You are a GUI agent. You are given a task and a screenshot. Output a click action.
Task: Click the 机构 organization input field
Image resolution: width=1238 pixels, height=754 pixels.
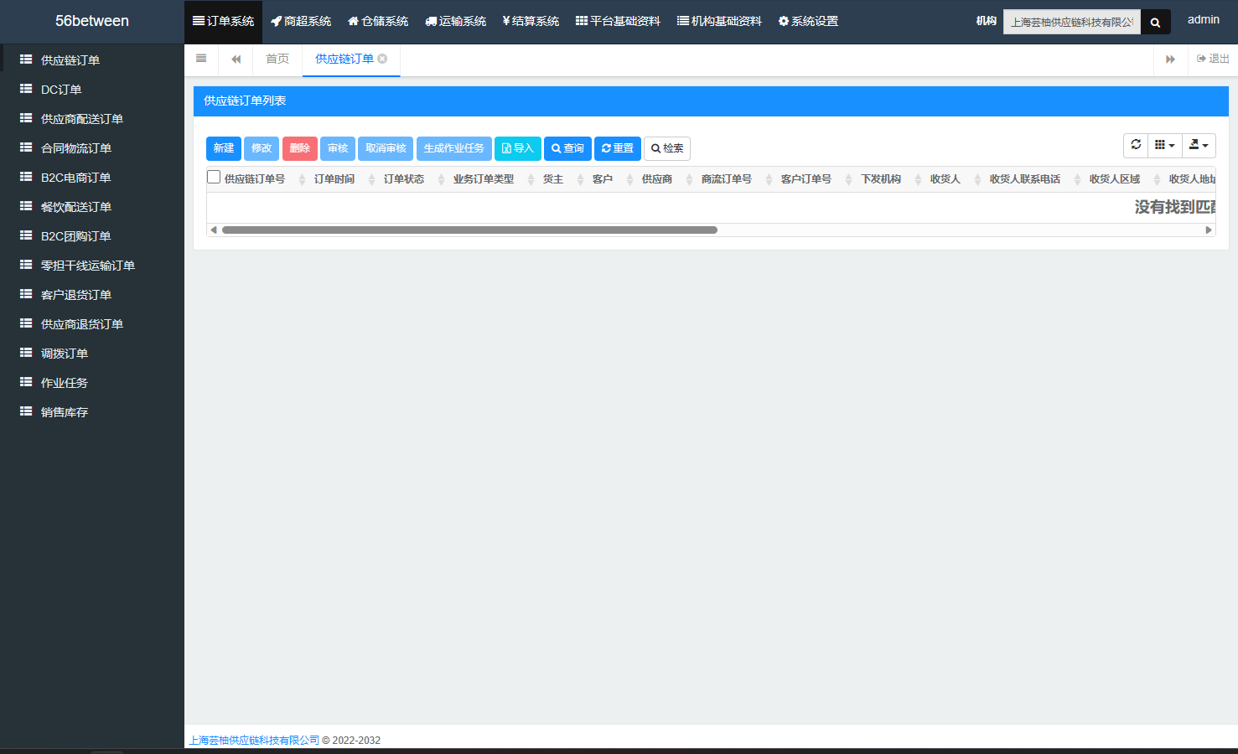(x=1071, y=23)
